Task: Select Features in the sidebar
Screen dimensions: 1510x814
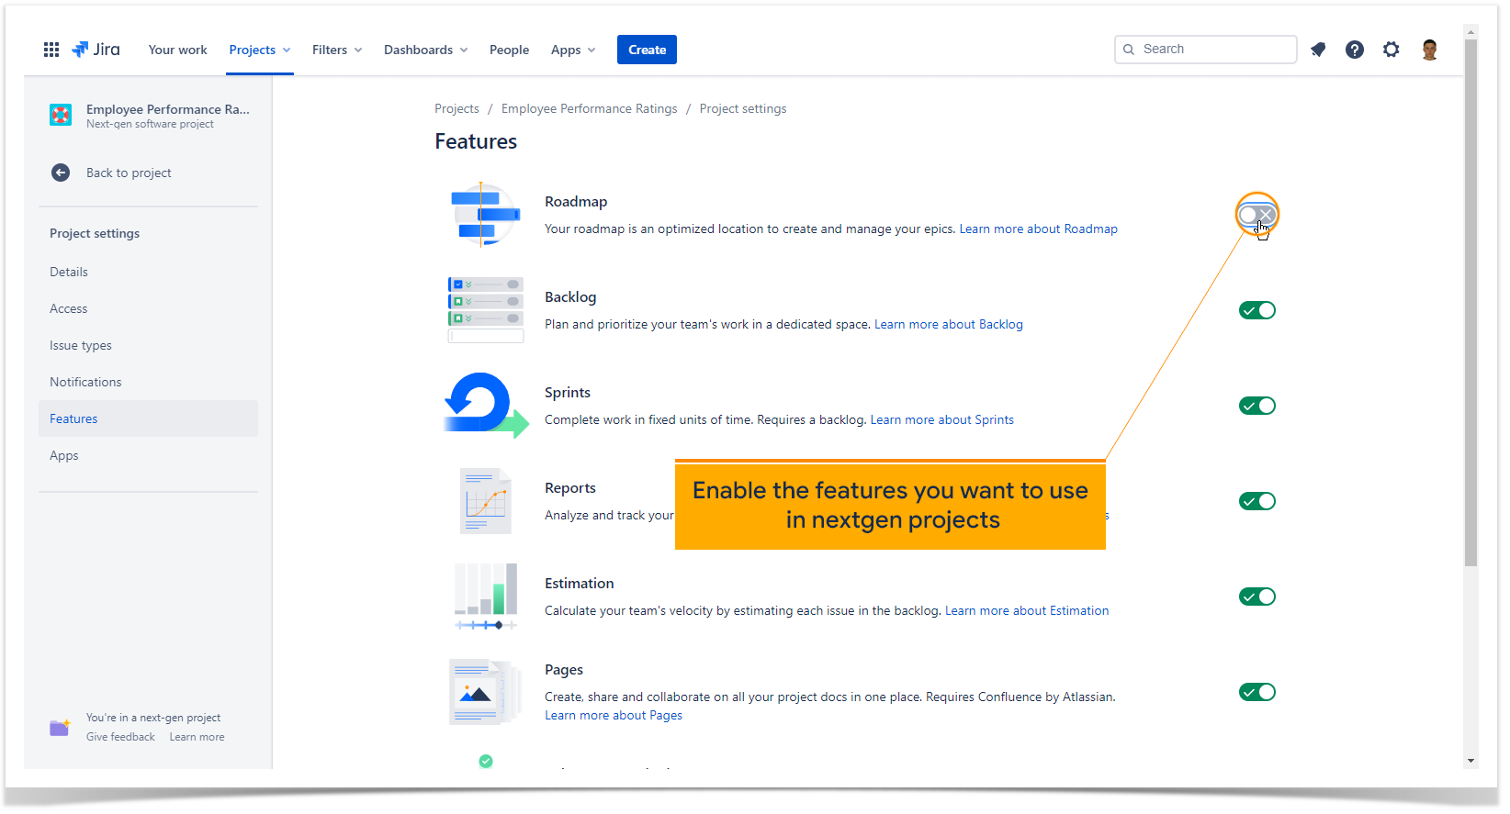Action: [148, 418]
